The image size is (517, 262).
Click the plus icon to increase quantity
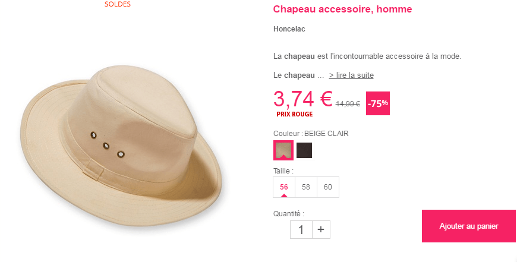(x=321, y=229)
